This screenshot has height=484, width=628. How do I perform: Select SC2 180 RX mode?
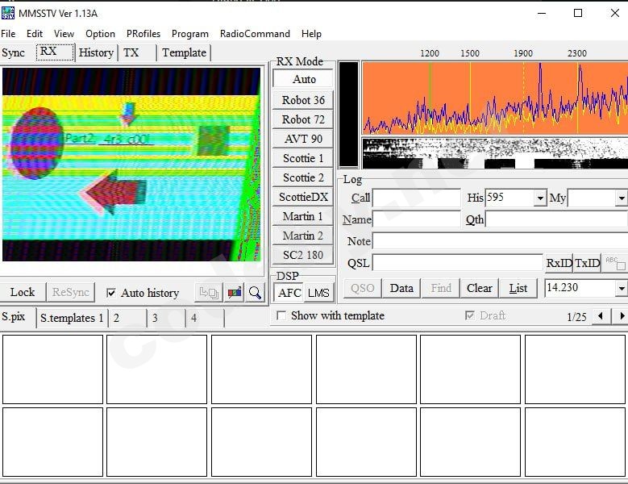click(303, 255)
